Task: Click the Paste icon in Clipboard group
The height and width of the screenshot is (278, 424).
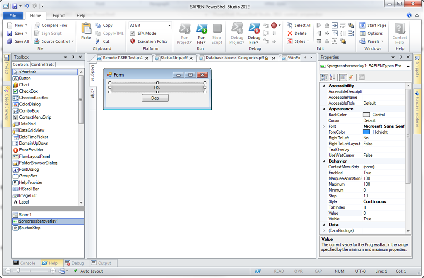Action: [86, 29]
